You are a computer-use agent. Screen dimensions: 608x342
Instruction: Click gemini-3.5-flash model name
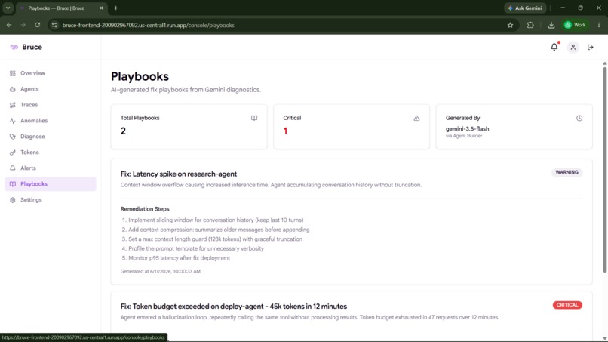click(x=467, y=128)
